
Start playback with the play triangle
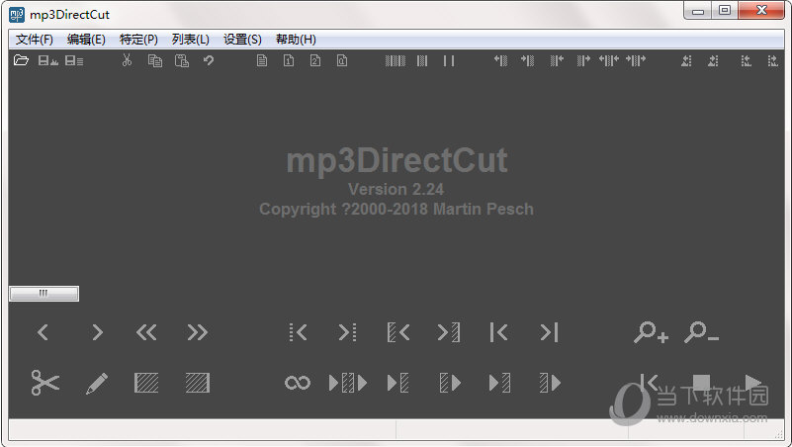[x=752, y=383]
